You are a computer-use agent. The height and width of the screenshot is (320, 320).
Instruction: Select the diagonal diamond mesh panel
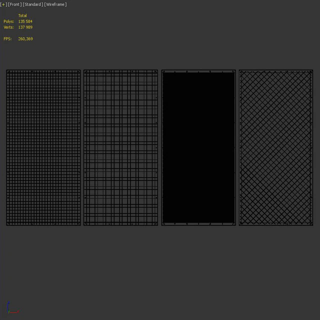[x=276, y=147]
